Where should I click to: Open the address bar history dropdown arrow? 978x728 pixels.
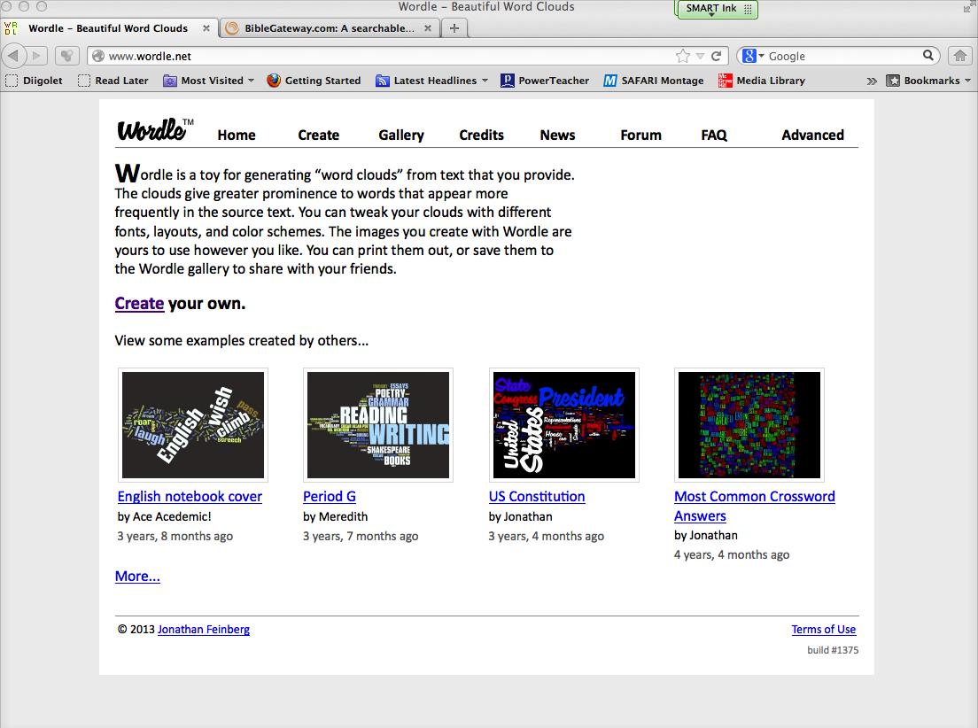click(700, 56)
